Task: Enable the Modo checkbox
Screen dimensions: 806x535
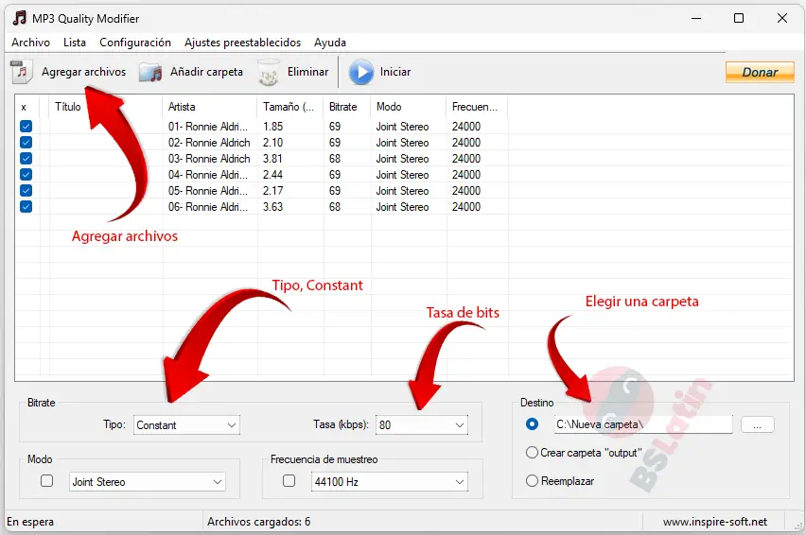Action: [46, 480]
